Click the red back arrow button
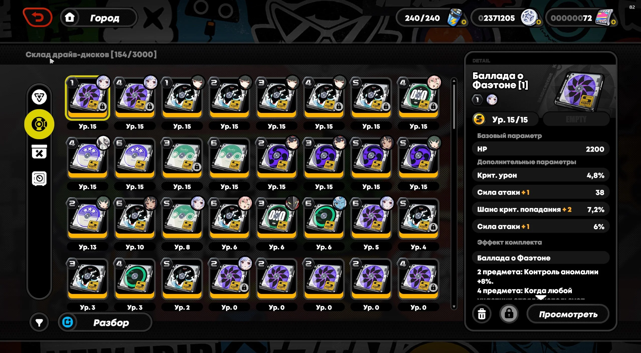 pos(38,17)
